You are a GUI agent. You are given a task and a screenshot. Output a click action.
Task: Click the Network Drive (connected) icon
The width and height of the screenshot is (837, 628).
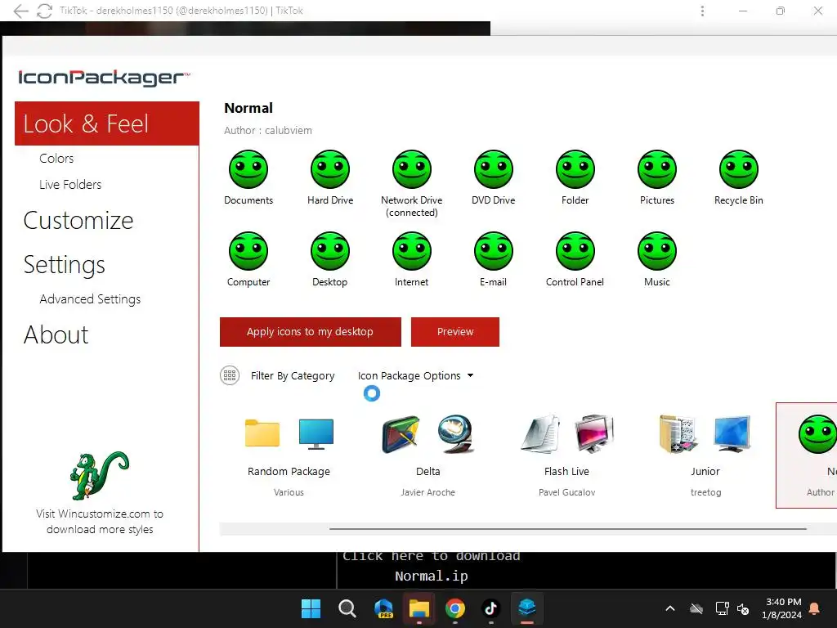(412, 169)
